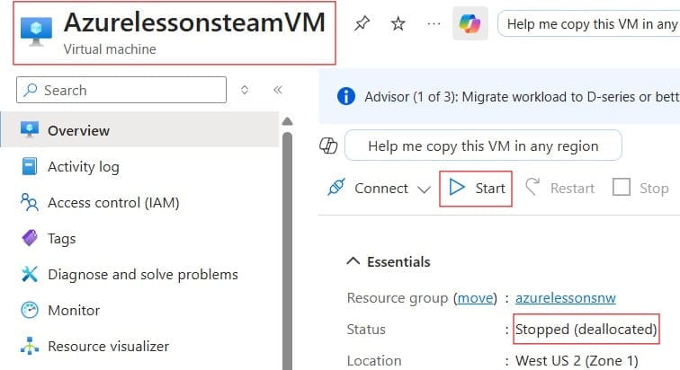The image size is (680, 370).
Task: Click the Virtual machine subtitle
Action: tap(110, 49)
